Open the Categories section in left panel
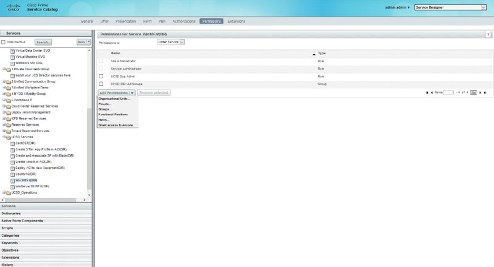494x267 pixels. coord(46,236)
